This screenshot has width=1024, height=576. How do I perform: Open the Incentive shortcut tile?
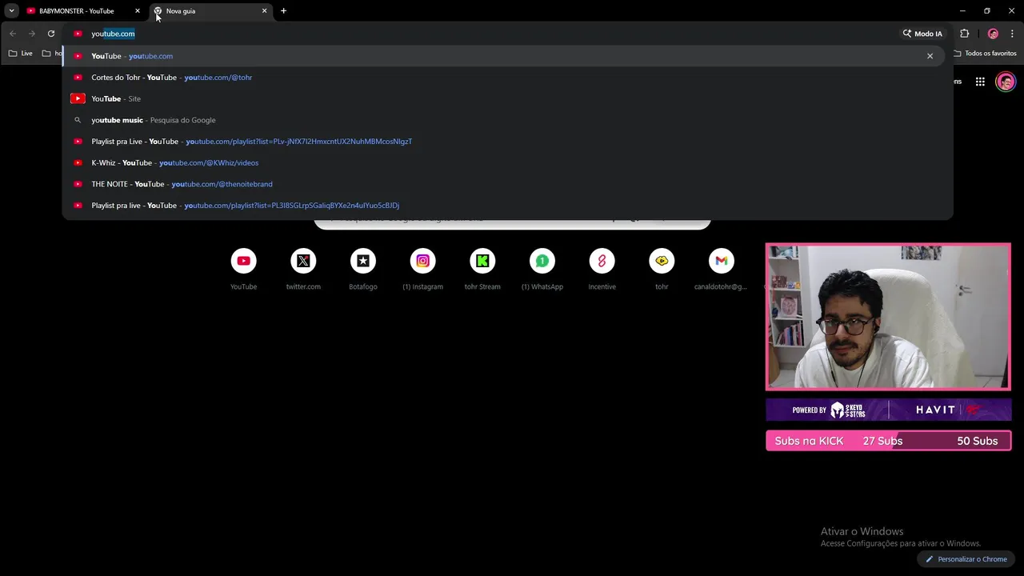pos(602,269)
